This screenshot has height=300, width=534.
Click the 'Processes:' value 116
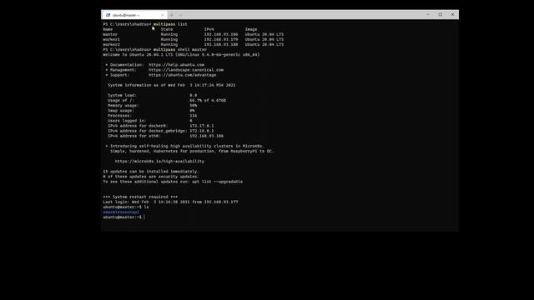pos(193,116)
